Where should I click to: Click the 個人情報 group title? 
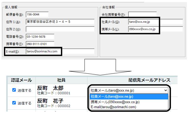click(11, 7)
